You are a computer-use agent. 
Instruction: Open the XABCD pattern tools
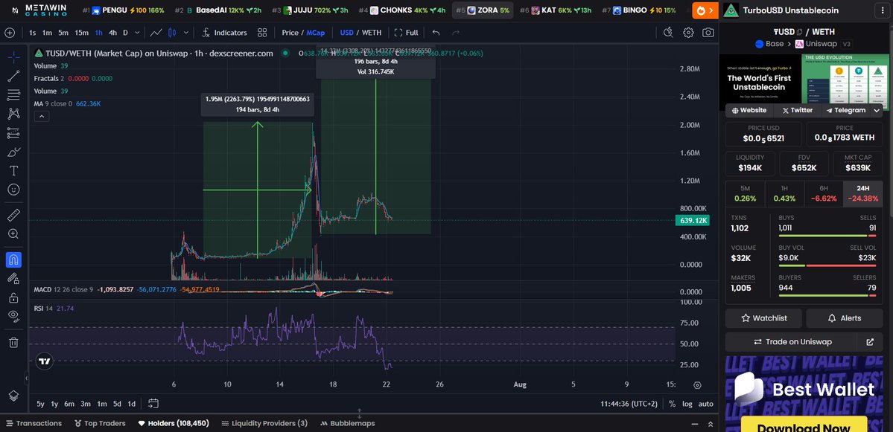[13, 114]
